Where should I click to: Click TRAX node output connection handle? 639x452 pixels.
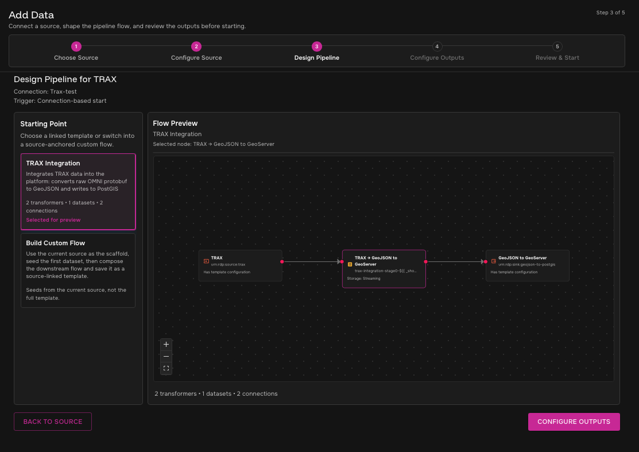[x=282, y=262]
